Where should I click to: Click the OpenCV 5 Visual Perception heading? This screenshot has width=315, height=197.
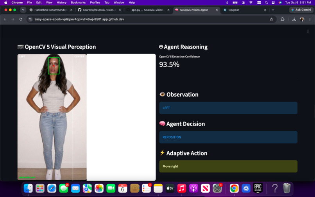click(57, 47)
